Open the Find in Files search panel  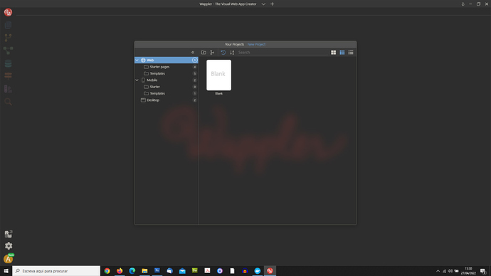[8, 102]
